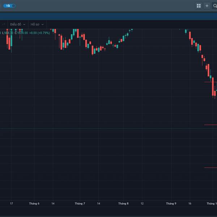Click the C1024.00 close price label
Screen dimensions: 217x217
click(x=21, y=33)
